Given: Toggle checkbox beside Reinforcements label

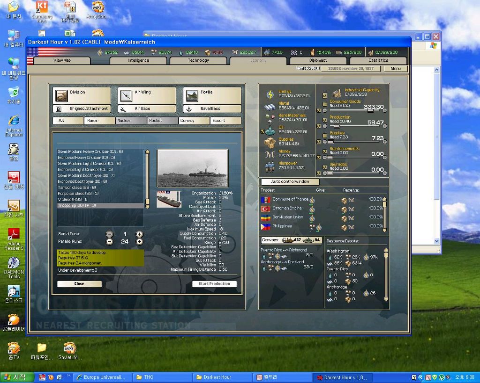Looking at the screenshot, I should tap(325, 151).
